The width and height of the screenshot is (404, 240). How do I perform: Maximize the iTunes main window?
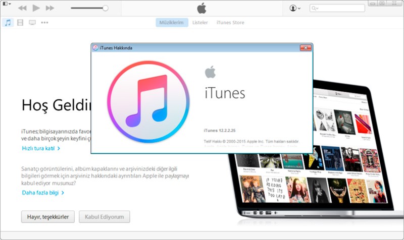[382, 4]
